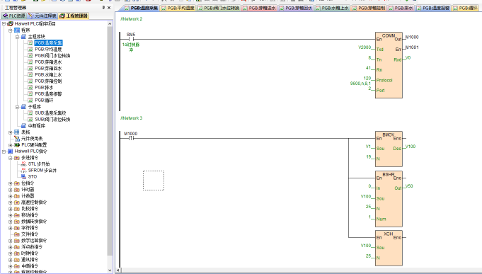Expand the 计时器 instruction folder

tap(11, 190)
